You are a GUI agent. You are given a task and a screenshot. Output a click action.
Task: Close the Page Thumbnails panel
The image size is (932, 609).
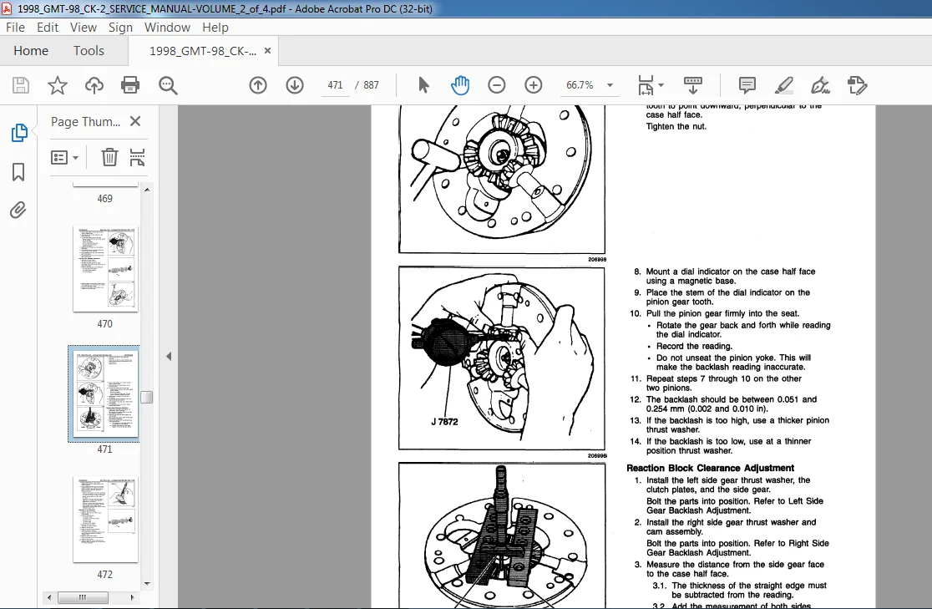[x=135, y=121]
